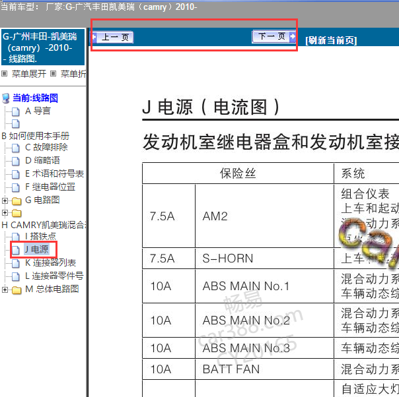
Task: Go to previous page with 上一页 button
Action: coord(112,38)
